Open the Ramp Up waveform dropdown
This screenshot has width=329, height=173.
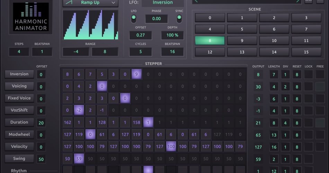pos(90,3)
